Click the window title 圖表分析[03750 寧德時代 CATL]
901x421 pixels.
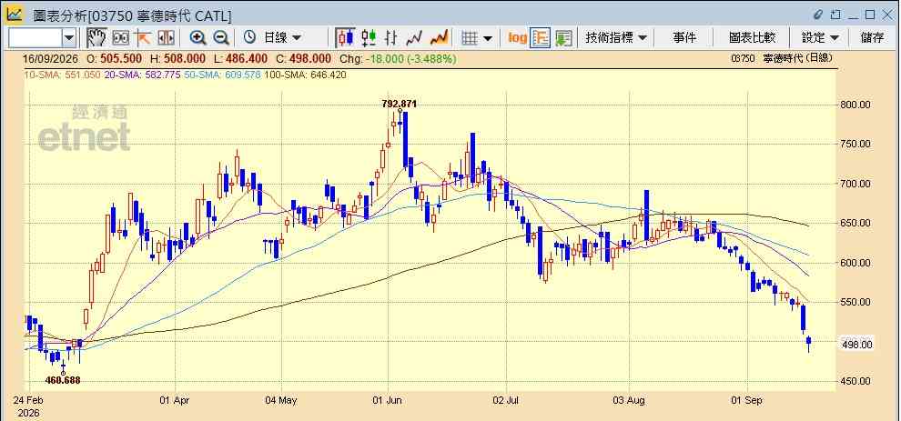click(132, 15)
